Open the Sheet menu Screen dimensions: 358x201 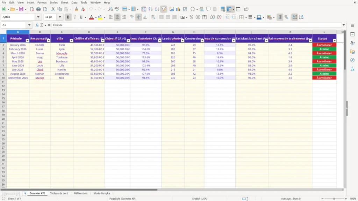[x=64, y=2]
